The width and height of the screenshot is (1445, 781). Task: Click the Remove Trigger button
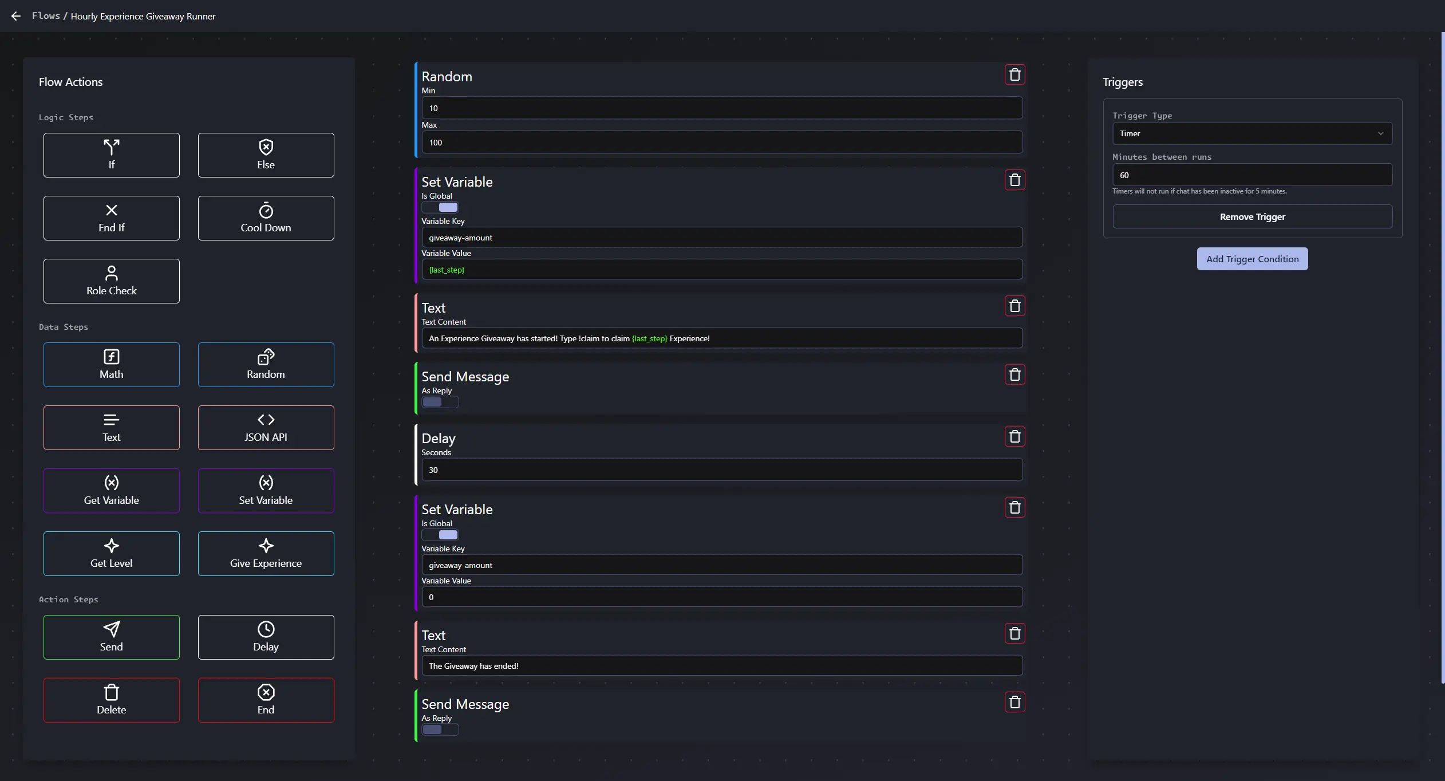(1251, 217)
